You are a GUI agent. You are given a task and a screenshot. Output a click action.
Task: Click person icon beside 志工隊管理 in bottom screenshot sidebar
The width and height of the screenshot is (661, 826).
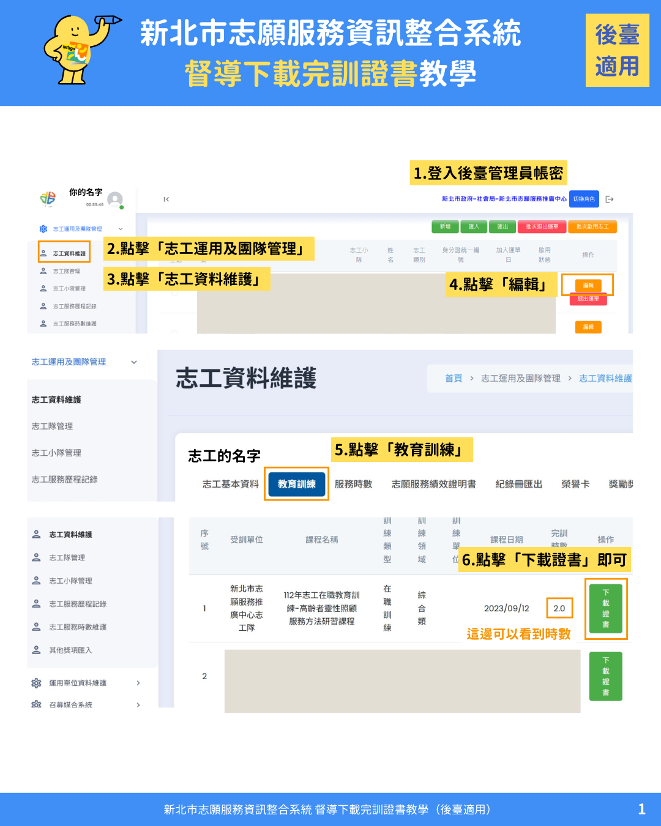click(x=36, y=557)
